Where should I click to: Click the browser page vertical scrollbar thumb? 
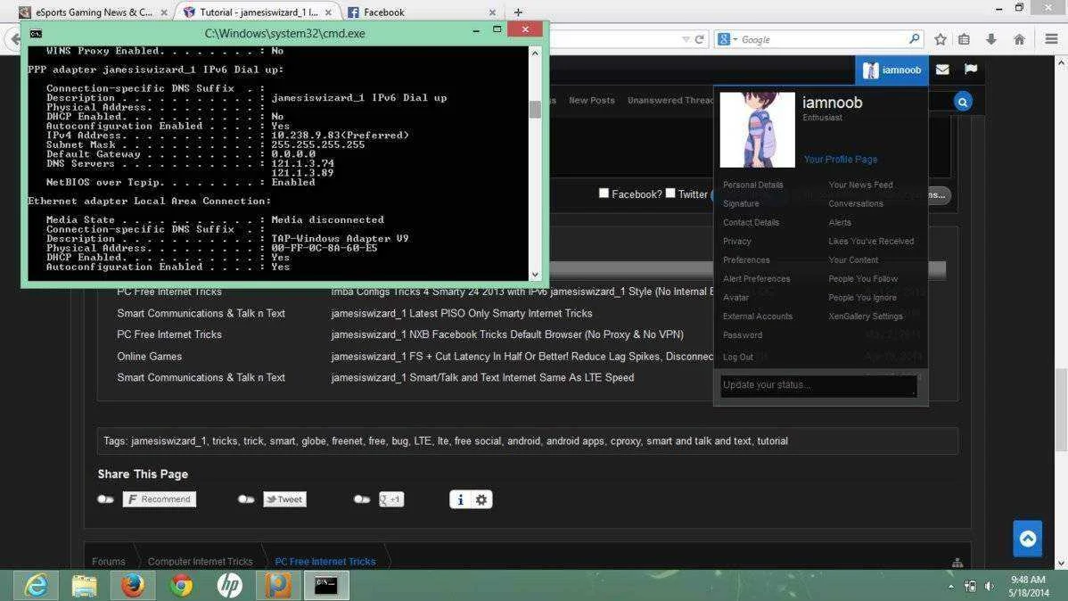pyautogui.click(x=1061, y=409)
